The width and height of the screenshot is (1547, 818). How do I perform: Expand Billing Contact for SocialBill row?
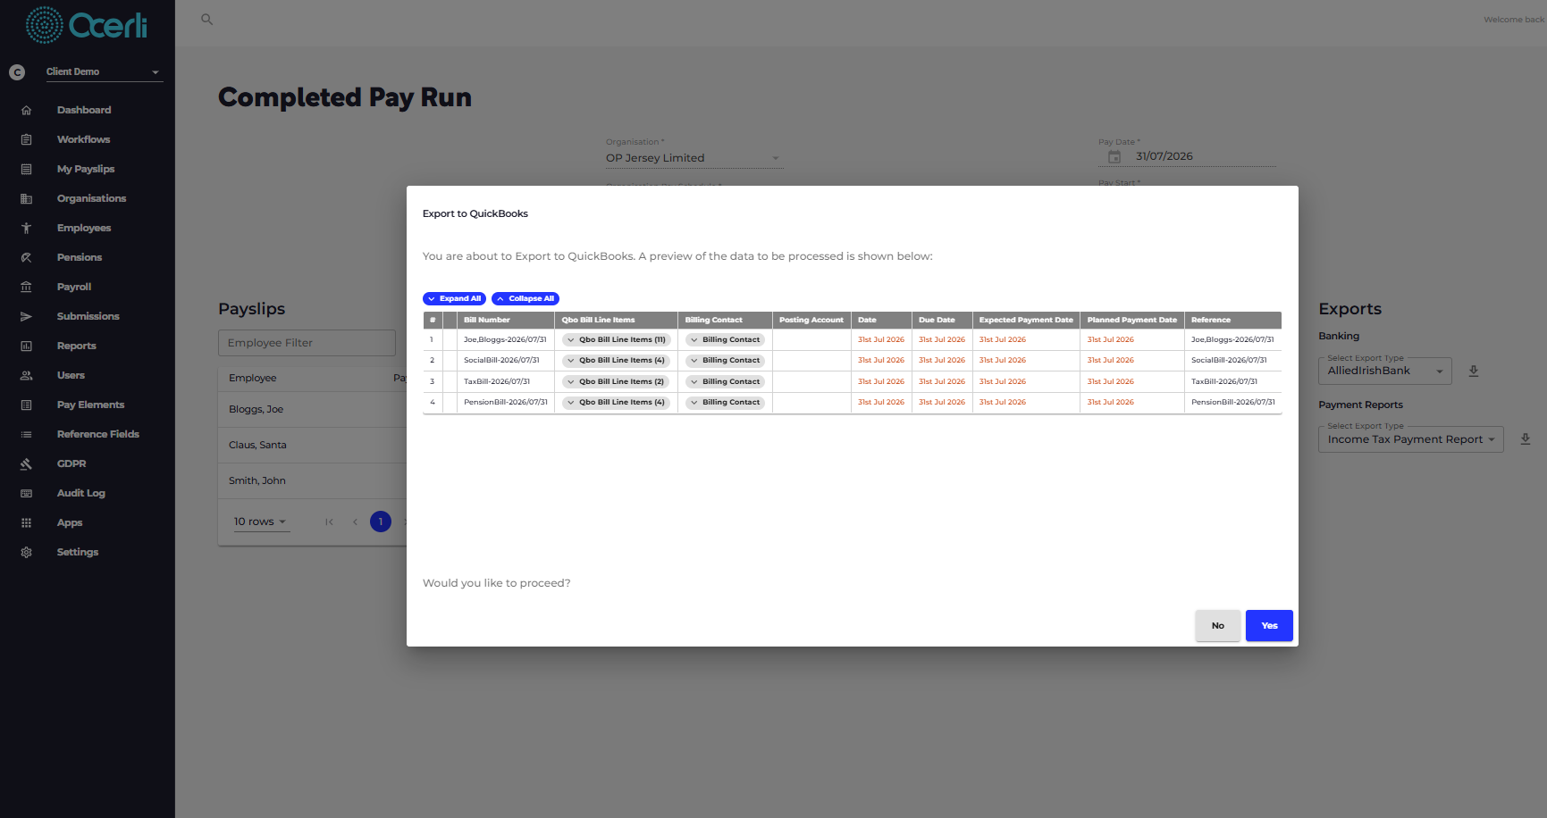click(725, 361)
